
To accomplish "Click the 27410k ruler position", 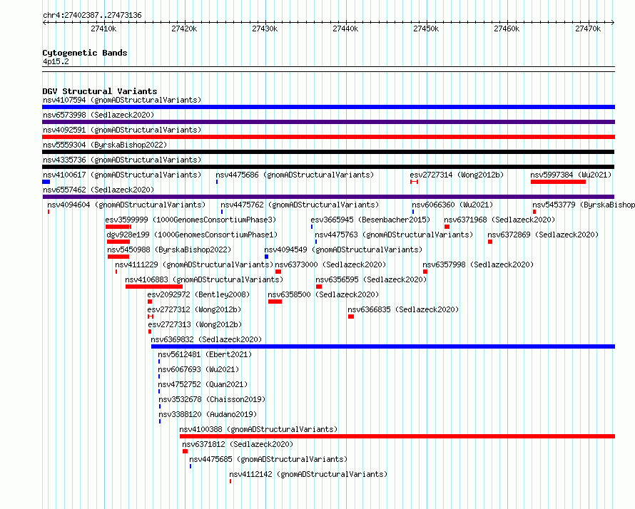I will [x=103, y=29].
